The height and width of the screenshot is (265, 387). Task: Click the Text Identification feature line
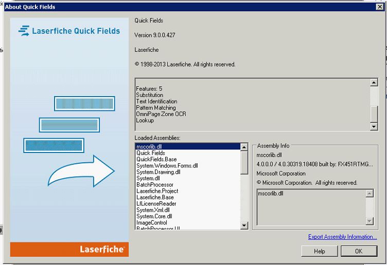pos(156,101)
